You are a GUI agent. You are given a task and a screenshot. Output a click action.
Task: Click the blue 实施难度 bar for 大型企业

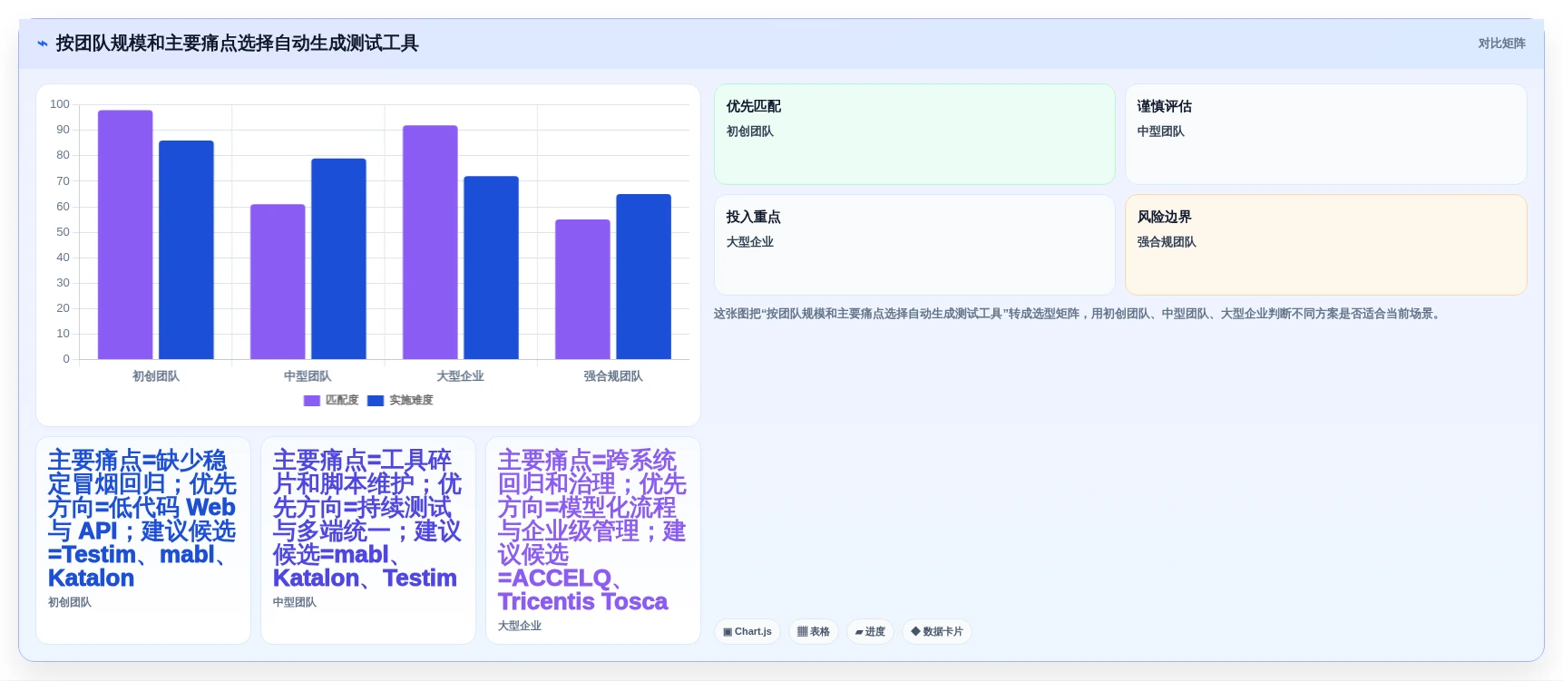pos(491,268)
